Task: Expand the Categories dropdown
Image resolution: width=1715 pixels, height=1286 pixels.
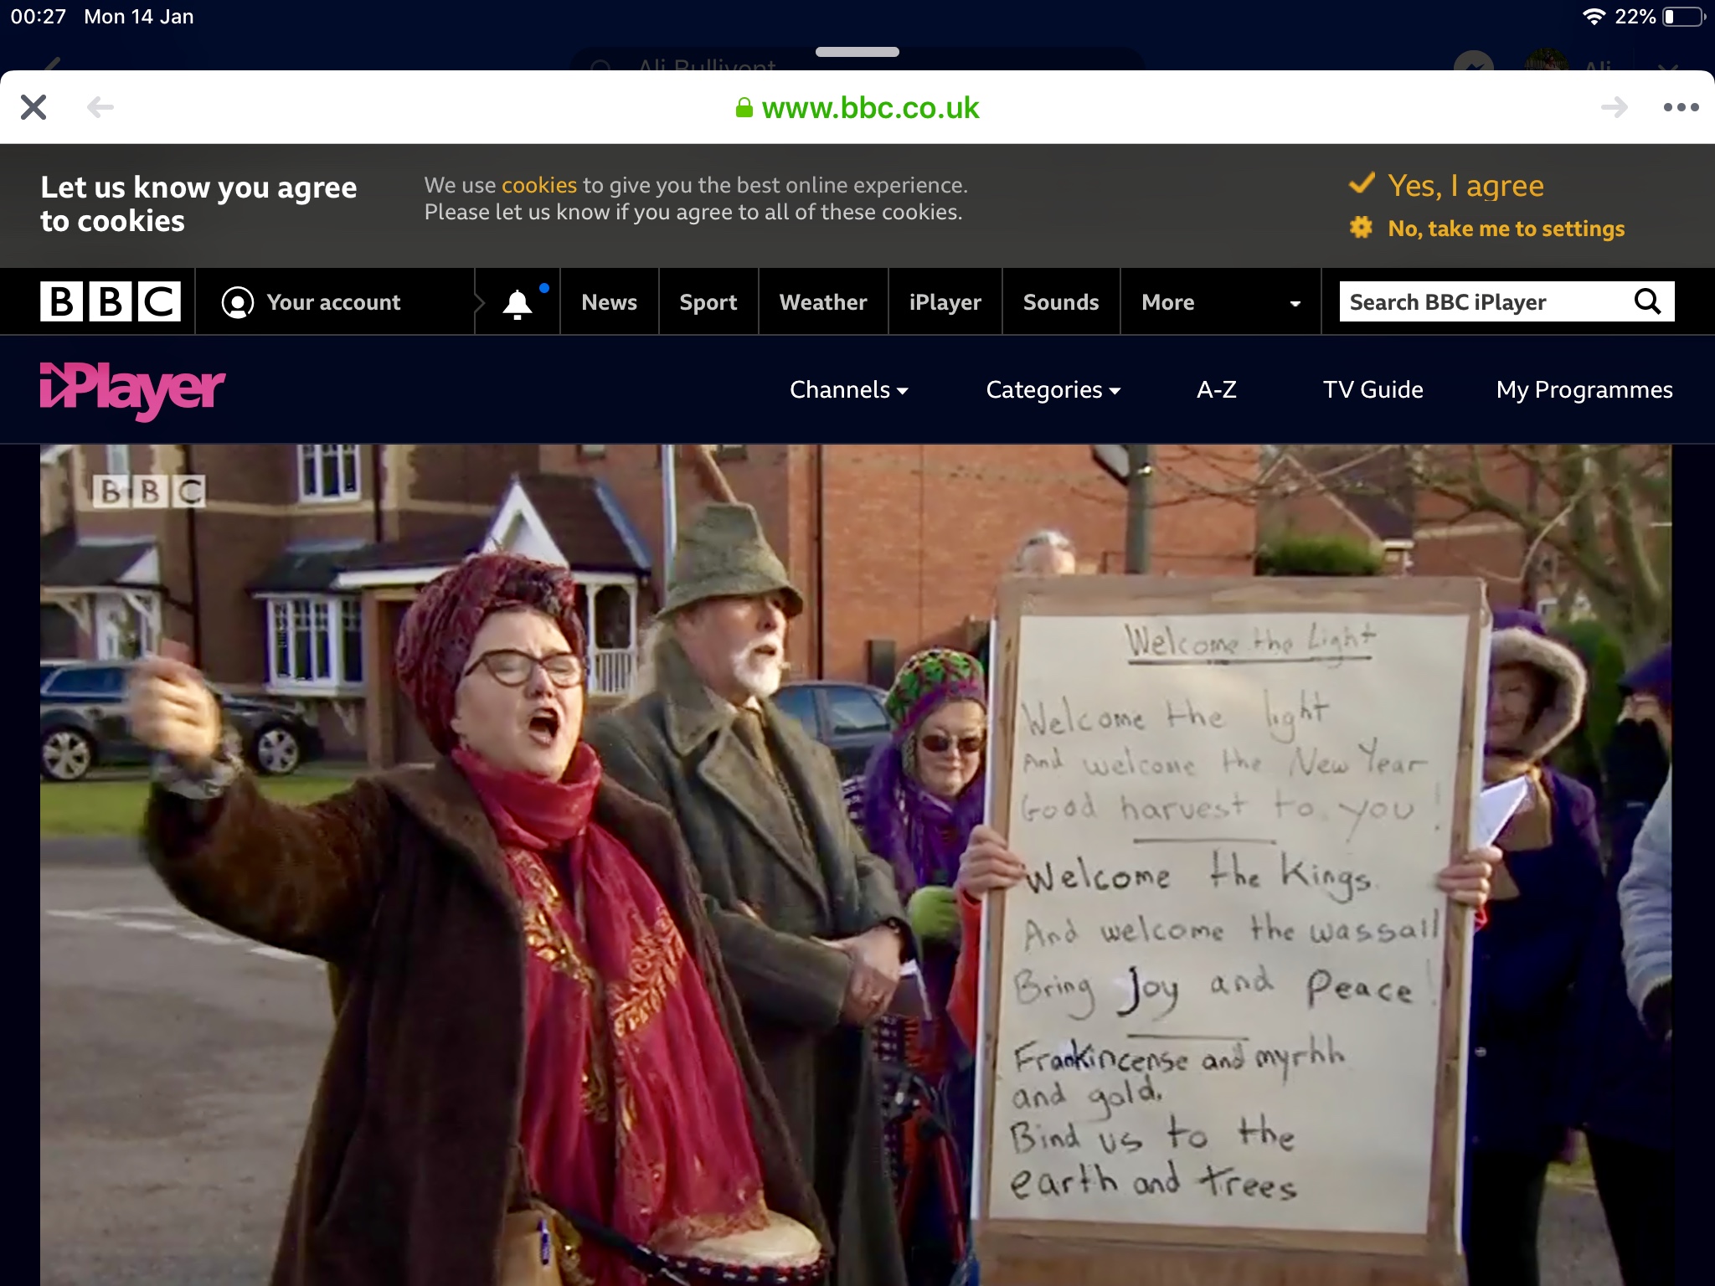Action: click(1053, 390)
